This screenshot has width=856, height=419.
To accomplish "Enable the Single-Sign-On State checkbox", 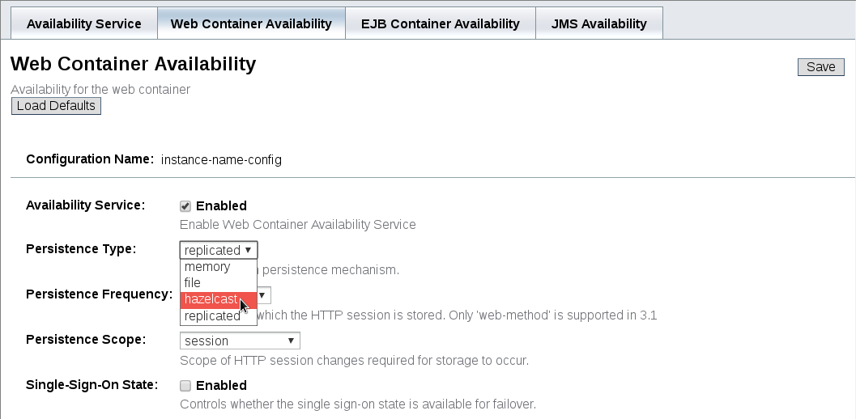I will 185,386.
